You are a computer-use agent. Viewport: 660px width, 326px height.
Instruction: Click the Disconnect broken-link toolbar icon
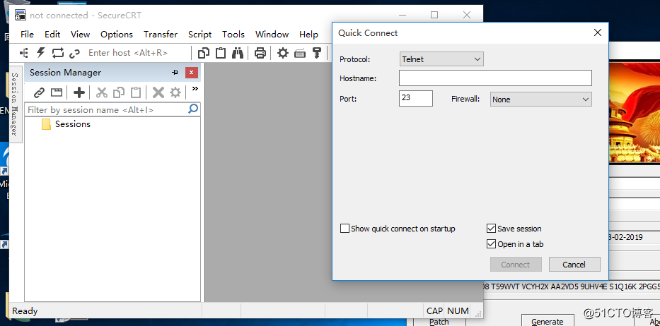[x=74, y=54]
